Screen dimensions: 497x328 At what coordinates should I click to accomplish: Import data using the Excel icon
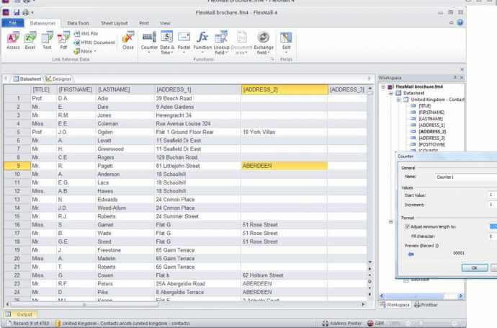30,40
